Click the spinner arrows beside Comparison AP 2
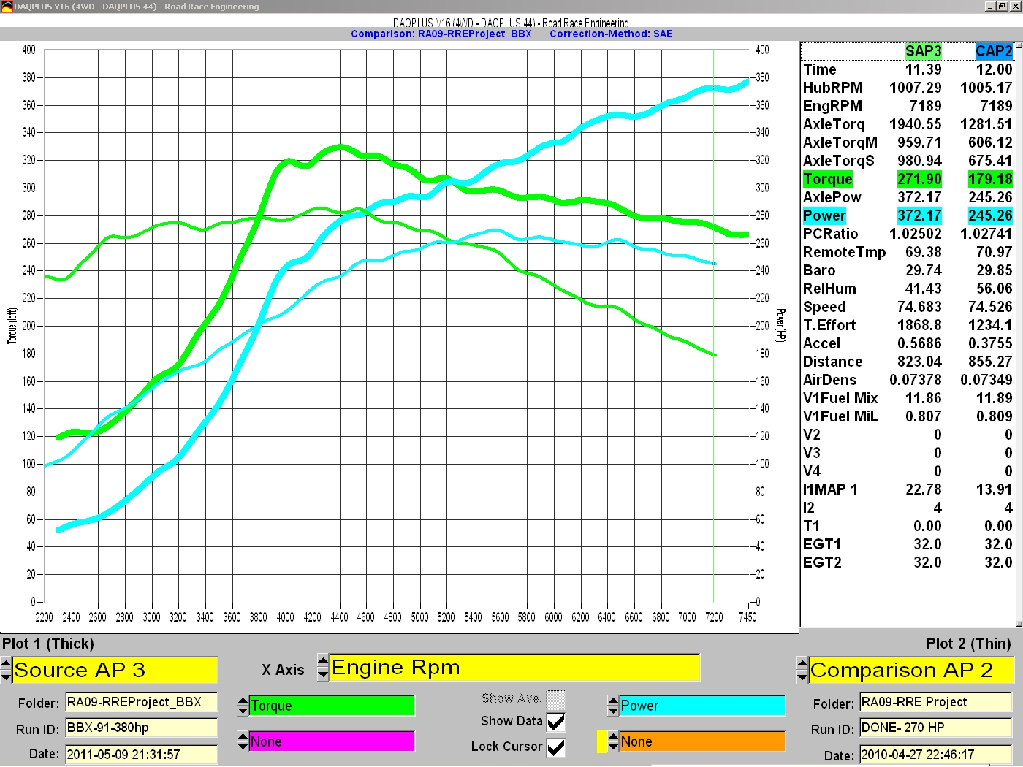The image size is (1023, 767). (x=802, y=670)
